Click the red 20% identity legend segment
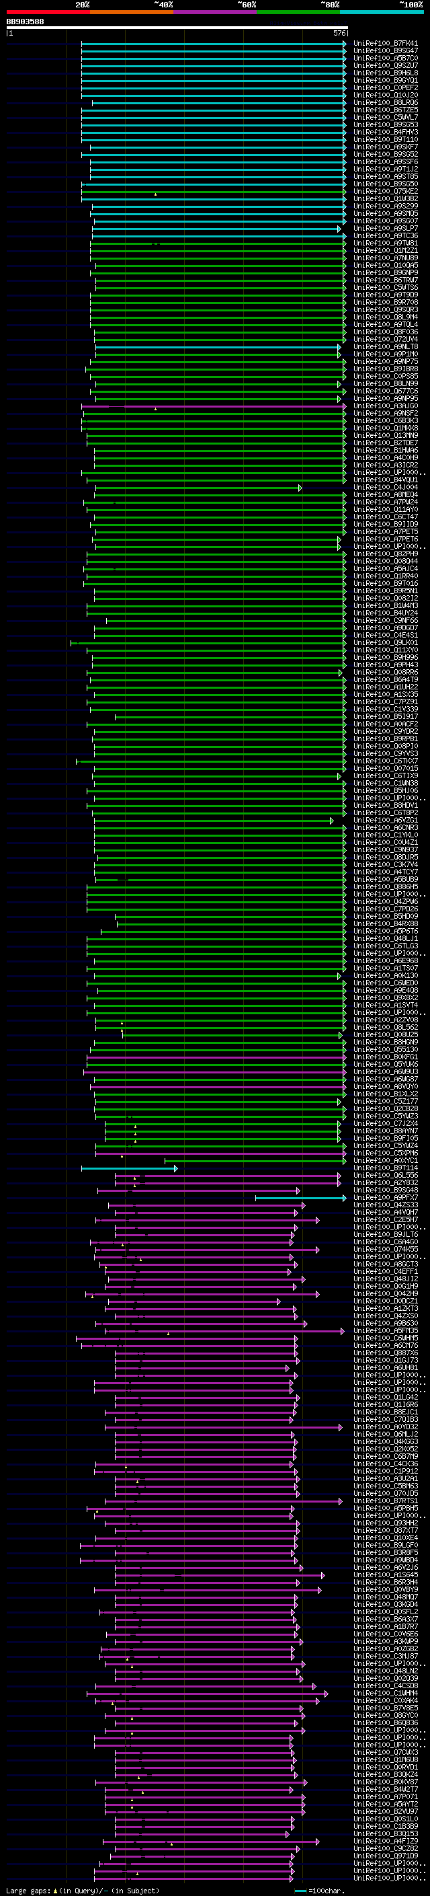Screen dimensions: 430x1896 pos(48,12)
